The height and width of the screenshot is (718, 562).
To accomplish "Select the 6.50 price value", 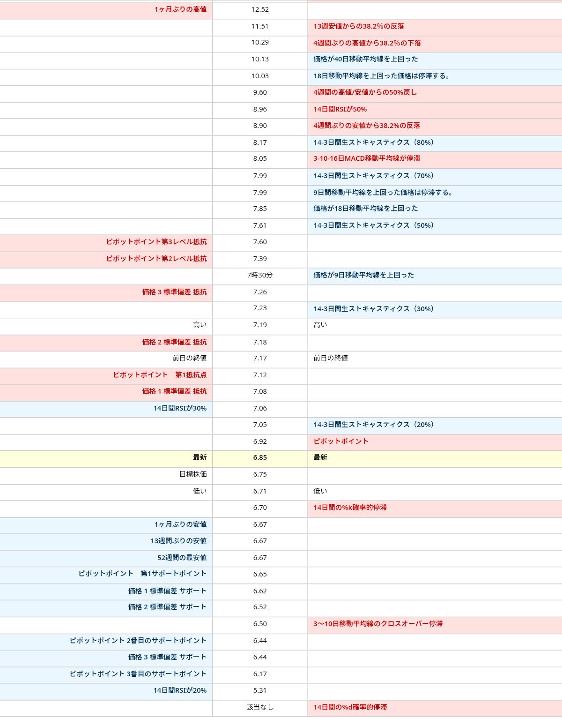I will pos(260,624).
